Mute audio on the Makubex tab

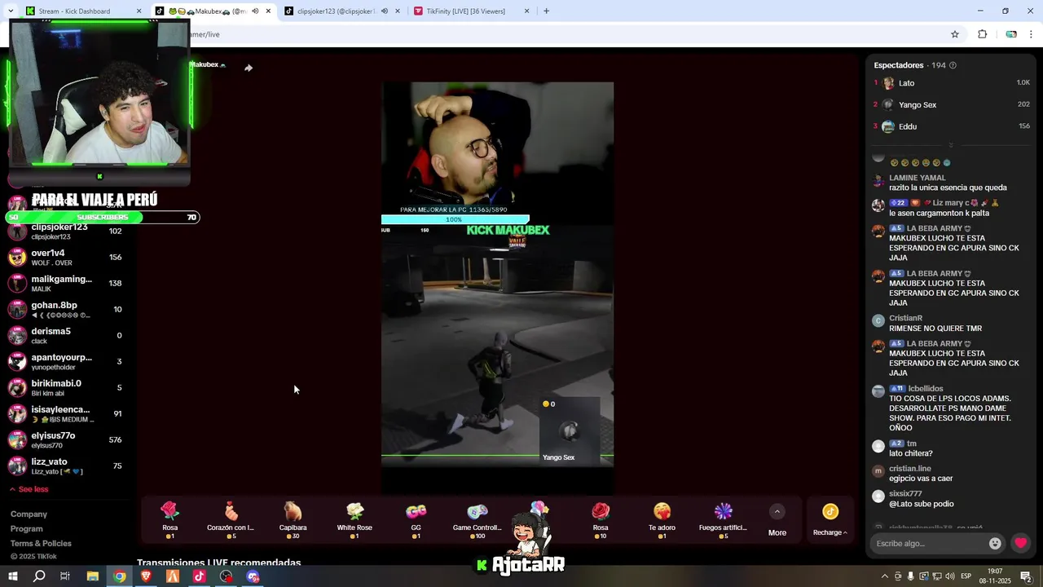(x=255, y=11)
